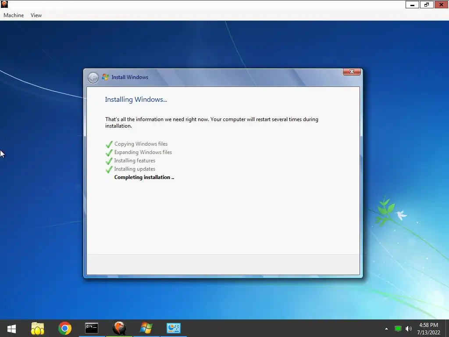Click the 'Installing updates' step
449x337 pixels.
pyautogui.click(x=135, y=169)
